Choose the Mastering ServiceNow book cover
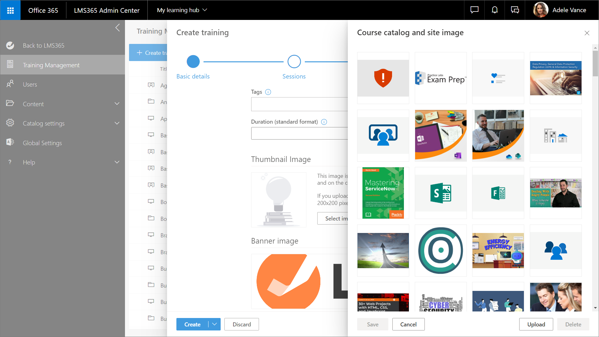 click(x=383, y=193)
